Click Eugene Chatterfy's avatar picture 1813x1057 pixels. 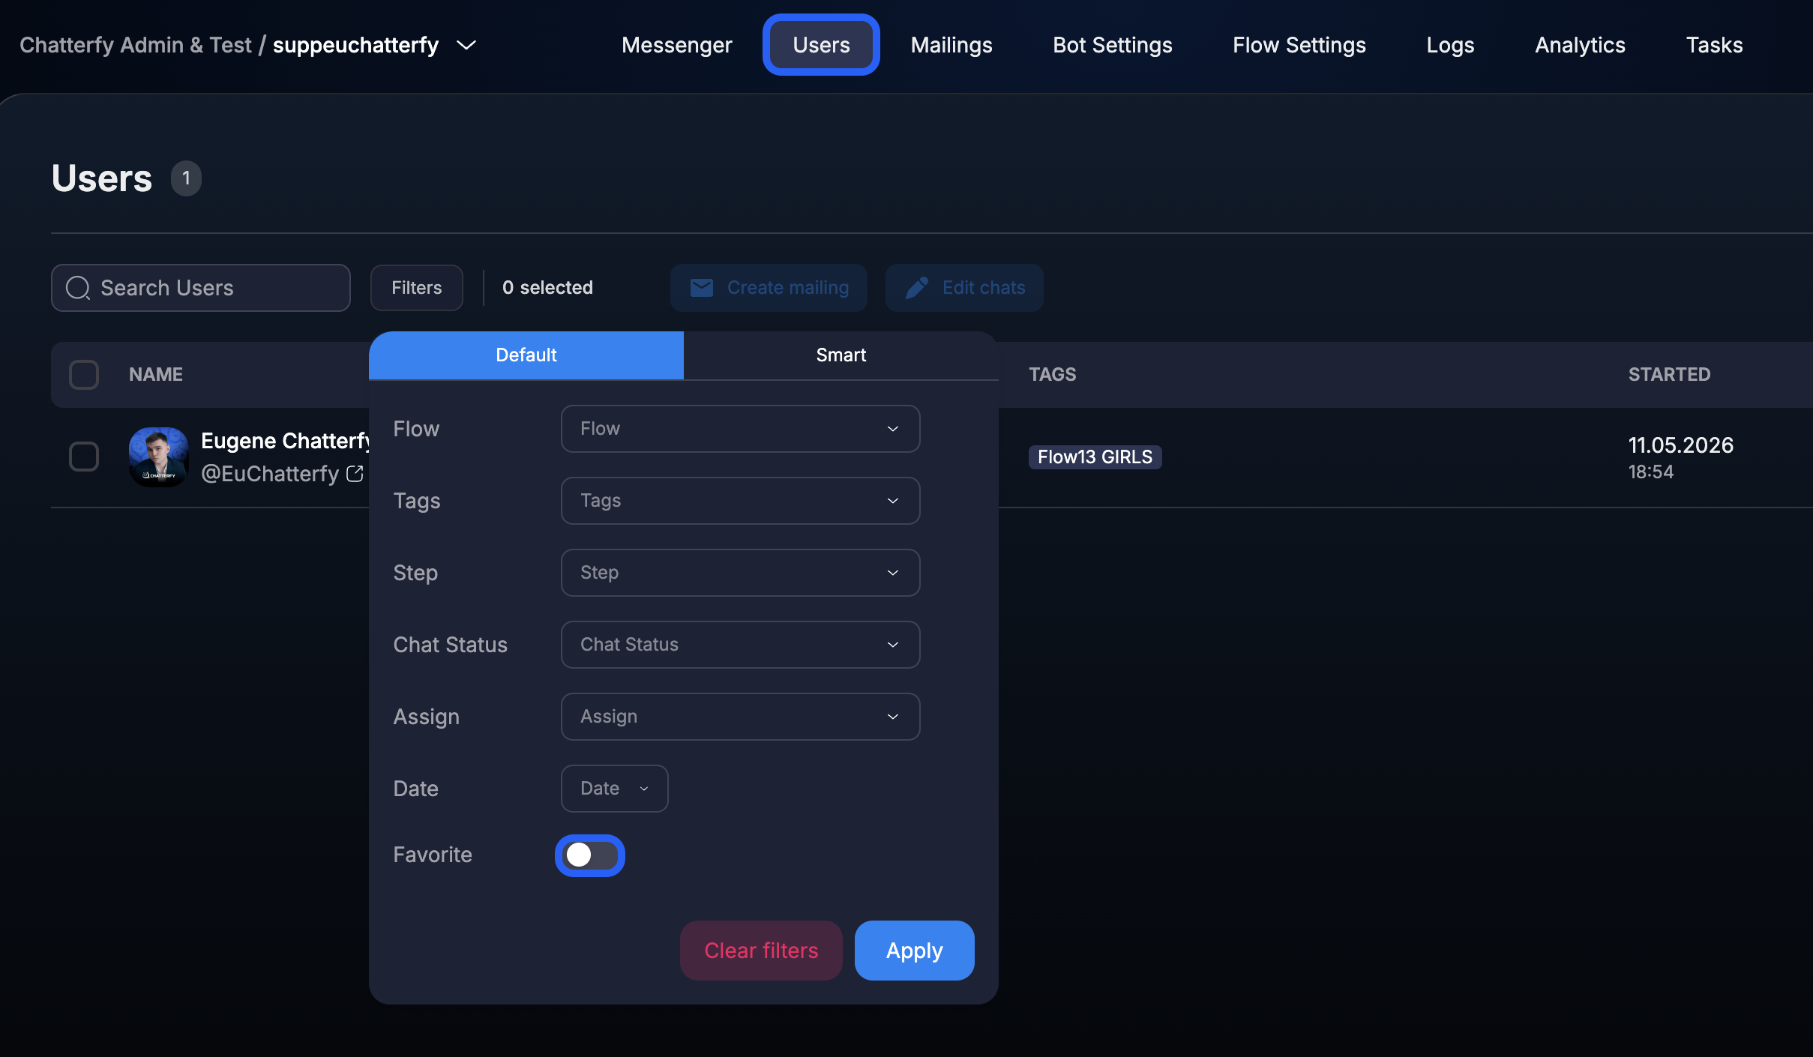point(158,457)
